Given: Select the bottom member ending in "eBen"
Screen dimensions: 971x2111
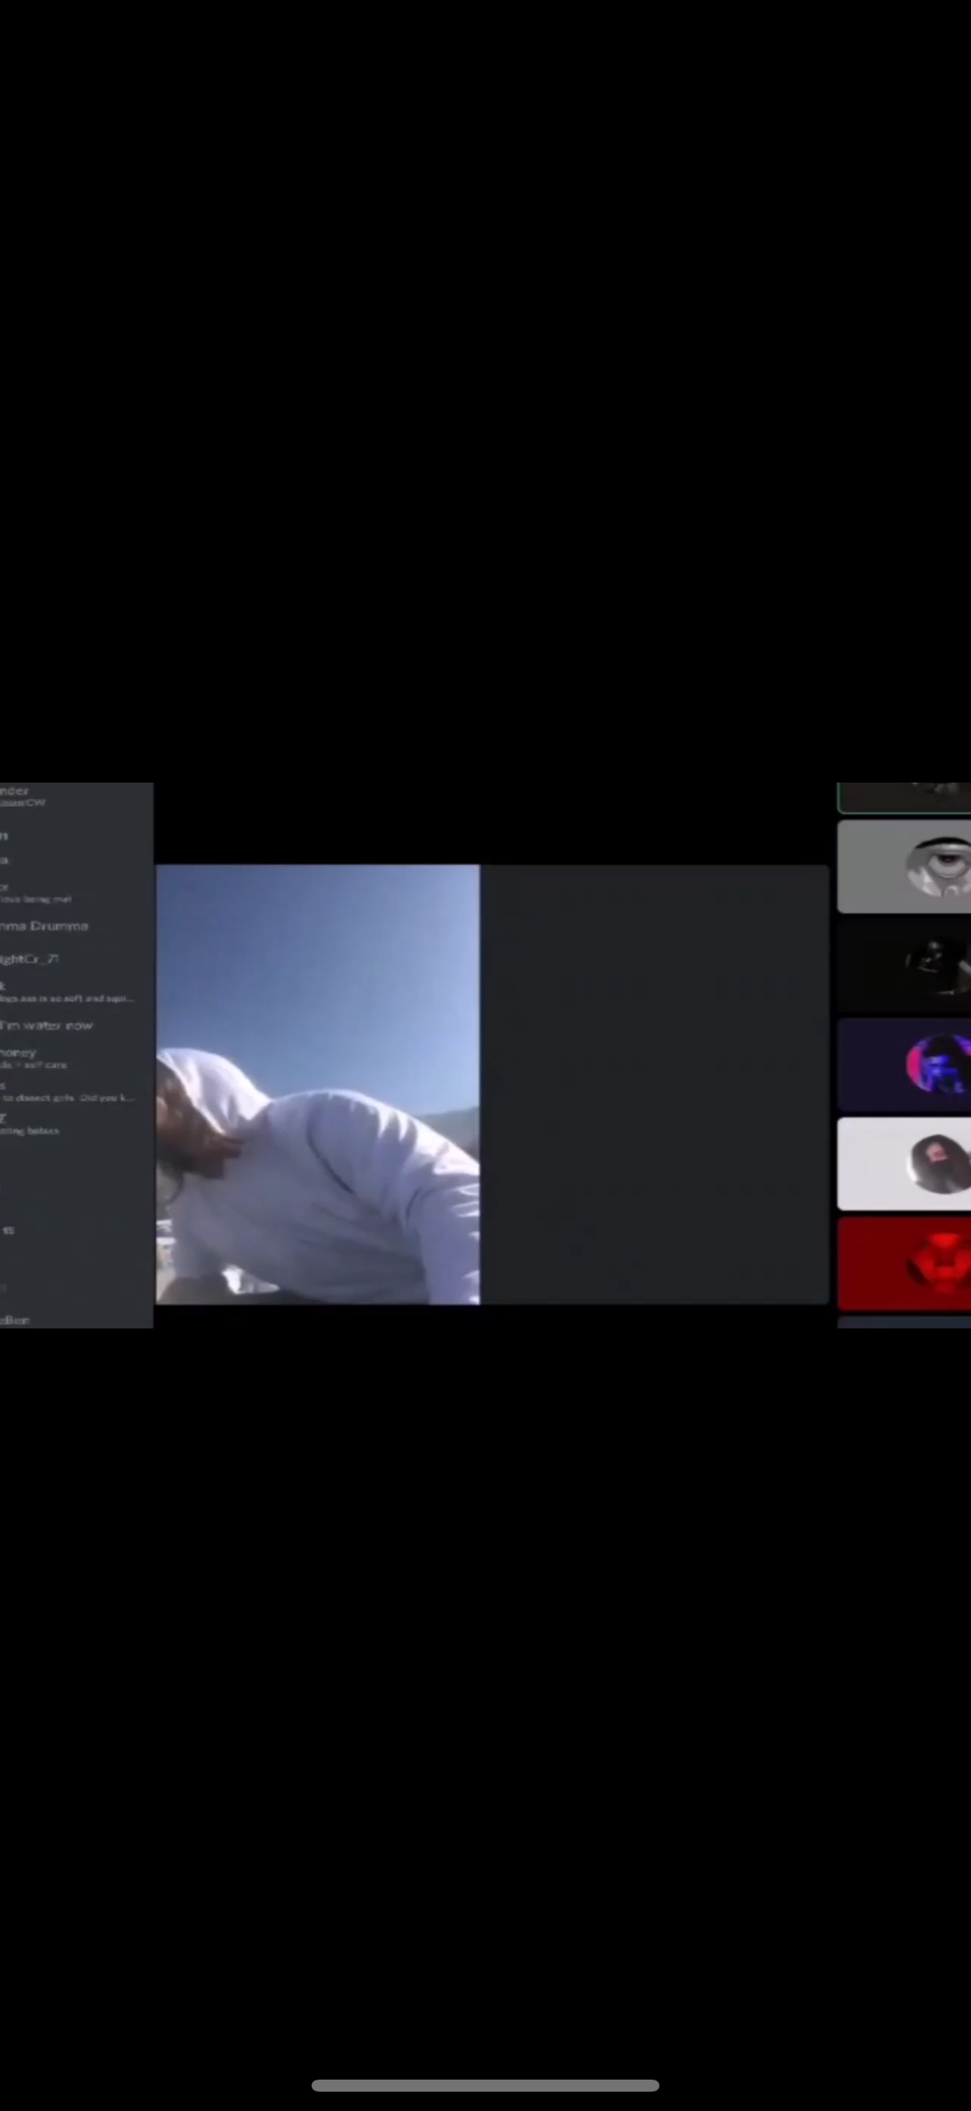Looking at the screenshot, I should [x=16, y=1320].
